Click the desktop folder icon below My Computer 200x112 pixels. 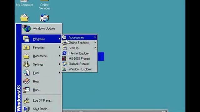click(x=24, y=18)
